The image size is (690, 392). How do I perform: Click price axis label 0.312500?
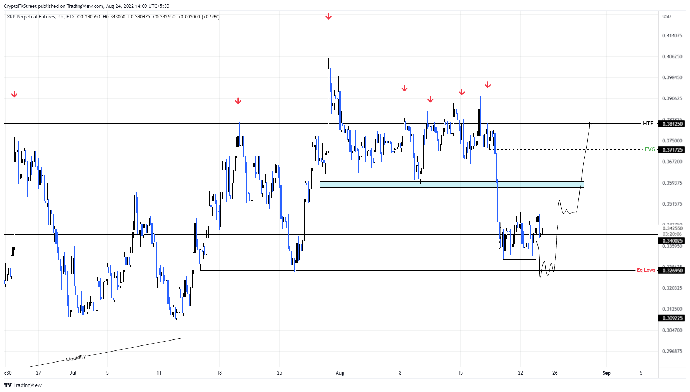coord(672,309)
